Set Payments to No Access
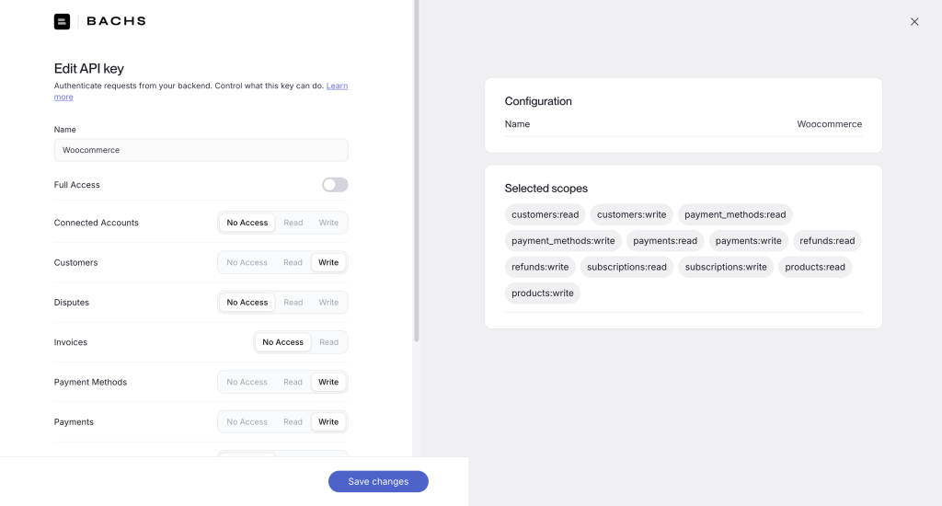Image resolution: width=942 pixels, height=506 pixels. pyautogui.click(x=247, y=422)
